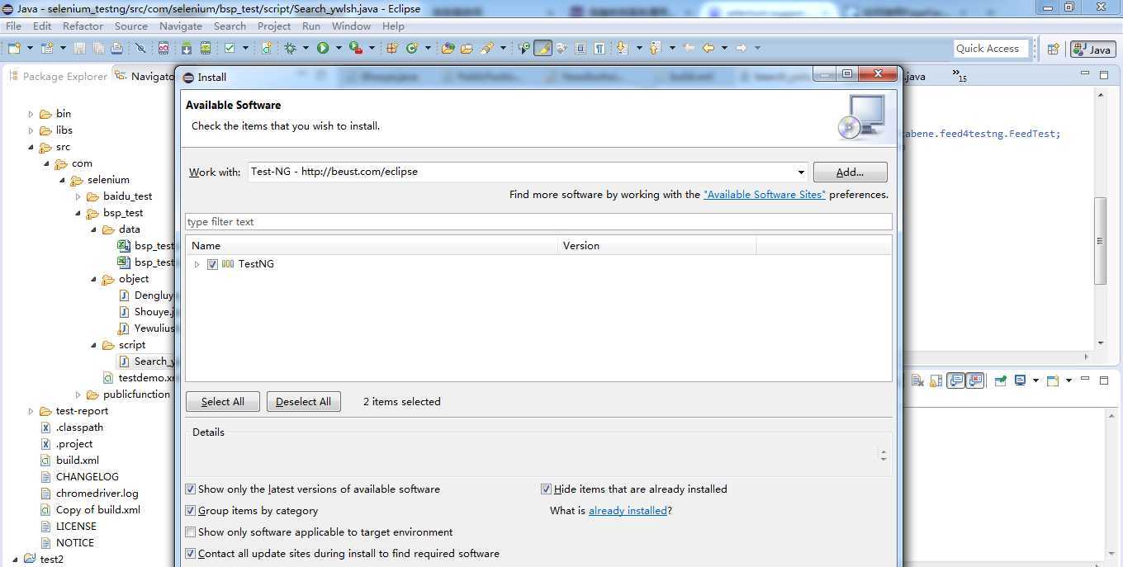Click the Open Type icon
Viewport: 1123px width, 567px height.
[x=448, y=48]
